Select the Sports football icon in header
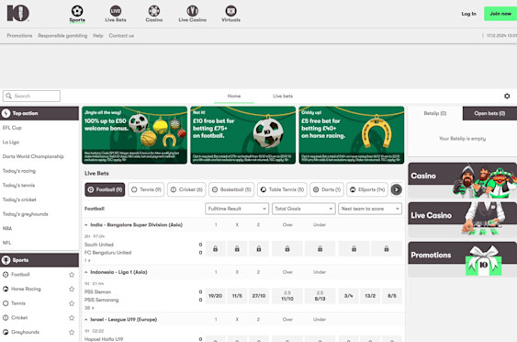The image size is (517, 342). coord(77,11)
